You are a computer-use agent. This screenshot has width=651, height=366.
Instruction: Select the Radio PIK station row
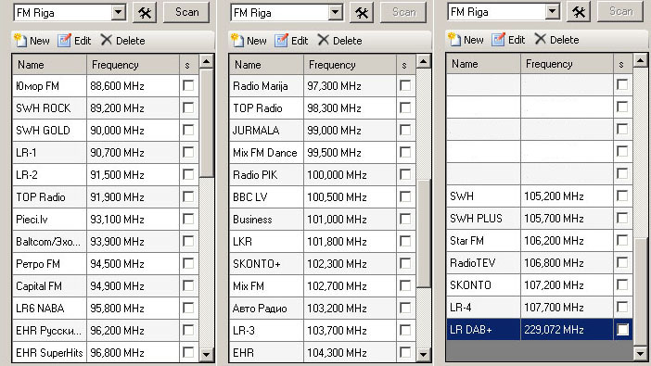(323, 175)
